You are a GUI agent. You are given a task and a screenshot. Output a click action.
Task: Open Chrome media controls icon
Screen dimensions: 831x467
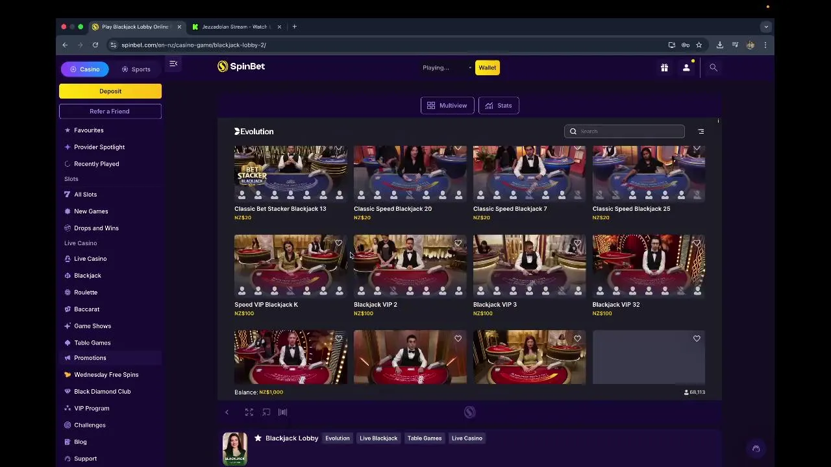(735, 45)
